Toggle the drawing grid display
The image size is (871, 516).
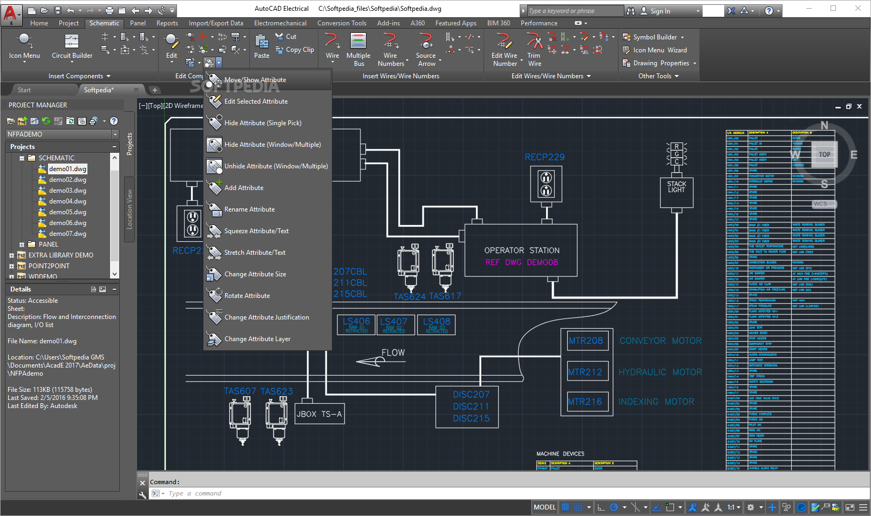click(566, 507)
